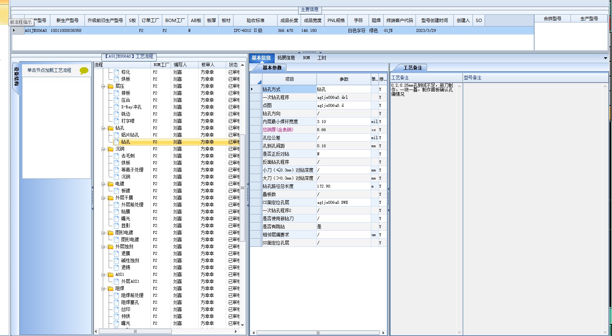The image size is (612, 336).
Task: Click the 新生产型号 column header
Action: click(67, 21)
